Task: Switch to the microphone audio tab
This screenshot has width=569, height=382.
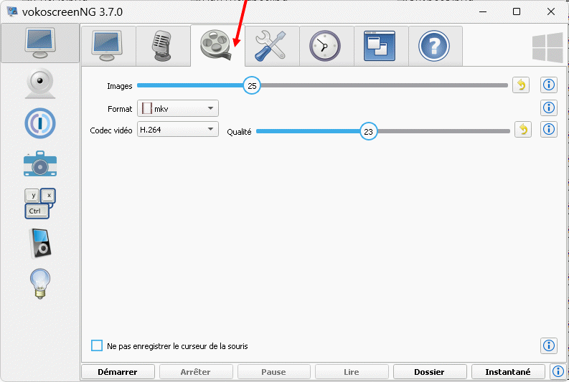Action: 162,46
